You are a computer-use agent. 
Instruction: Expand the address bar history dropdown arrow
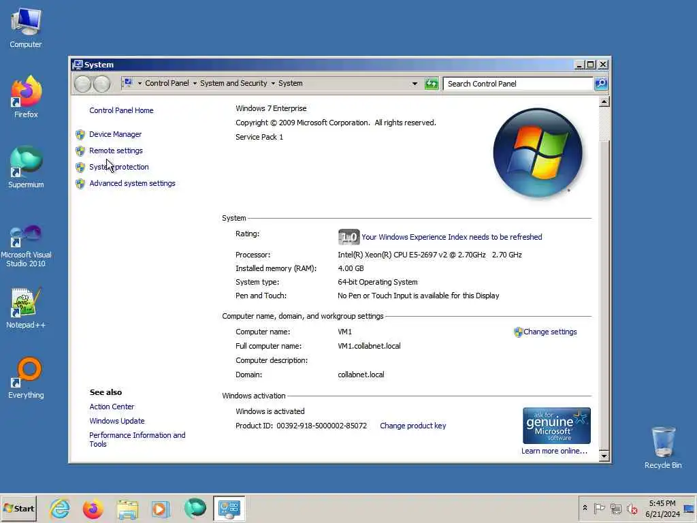415,84
